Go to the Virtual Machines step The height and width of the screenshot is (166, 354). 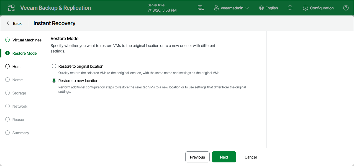[23, 40]
